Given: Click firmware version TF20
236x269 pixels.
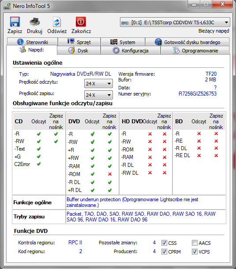Looking at the screenshot, I should (211, 74).
